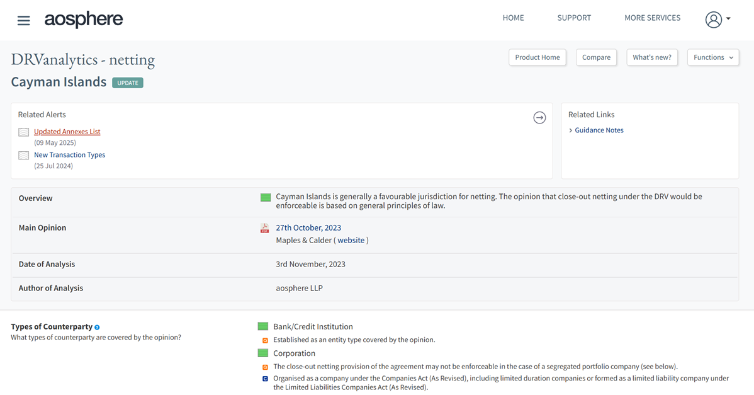
Task: Click the Types of Counterparty help icon
Action: click(x=97, y=327)
